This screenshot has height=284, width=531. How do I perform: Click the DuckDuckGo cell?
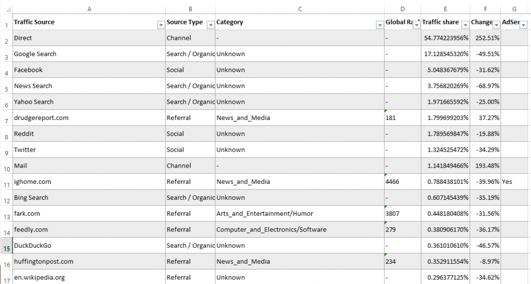pos(89,246)
